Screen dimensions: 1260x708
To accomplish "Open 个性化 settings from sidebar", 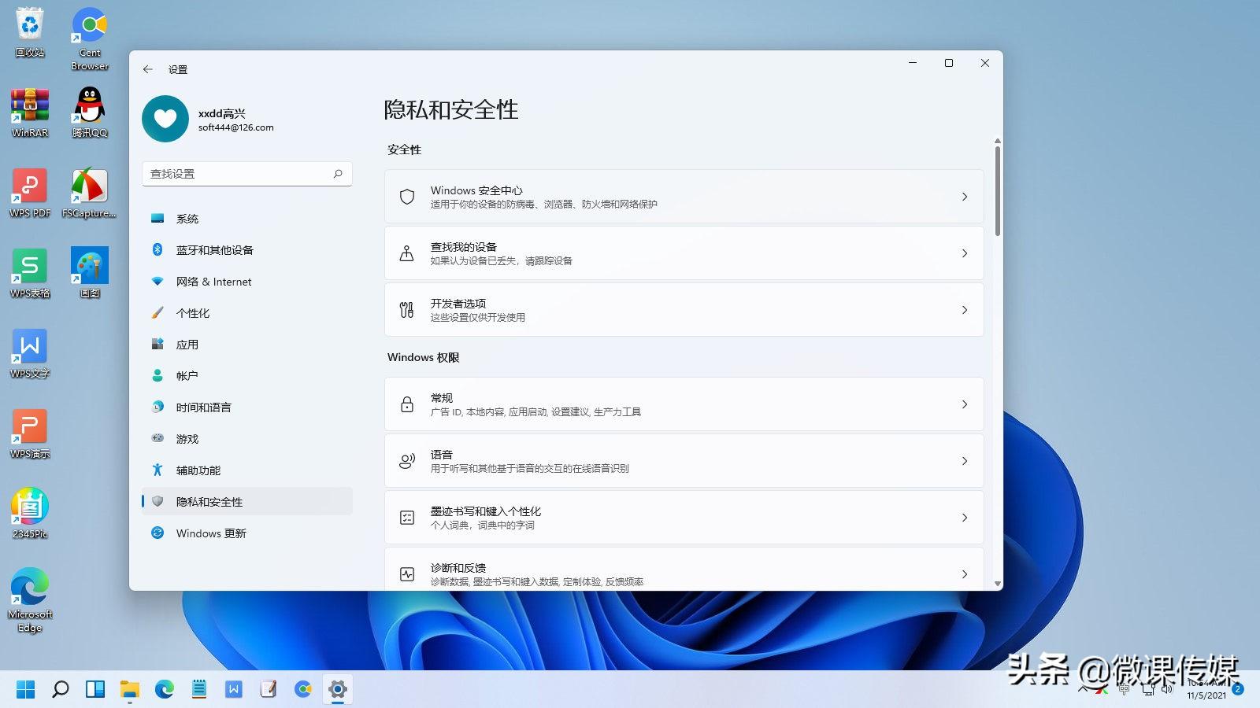I will point(194,312).
